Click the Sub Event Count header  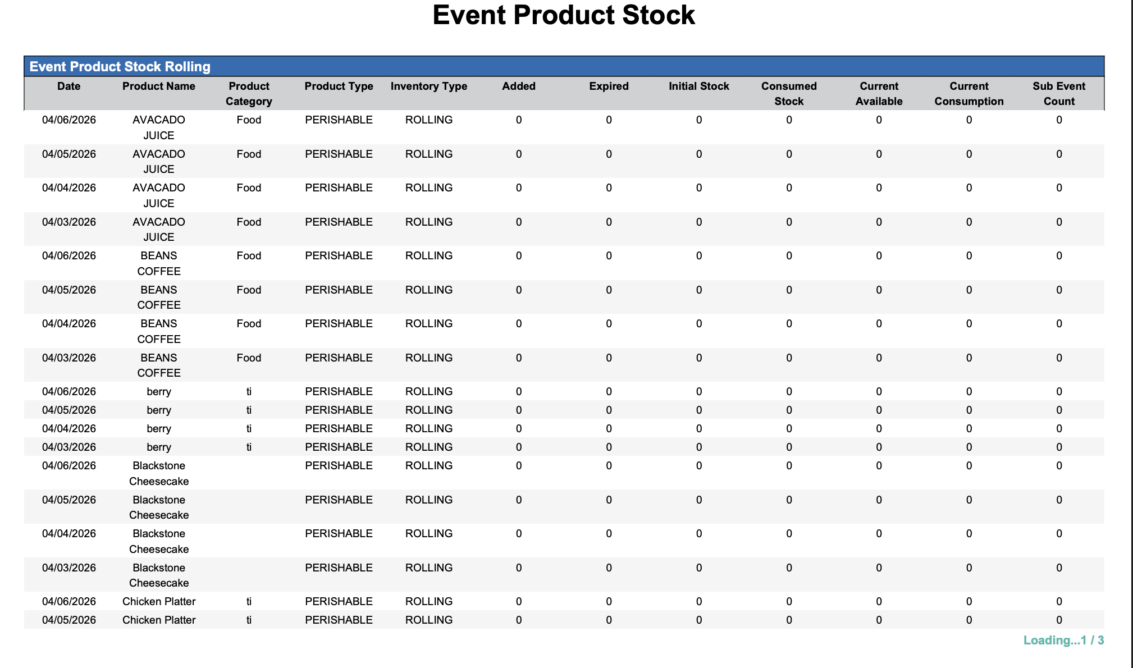1059,94
